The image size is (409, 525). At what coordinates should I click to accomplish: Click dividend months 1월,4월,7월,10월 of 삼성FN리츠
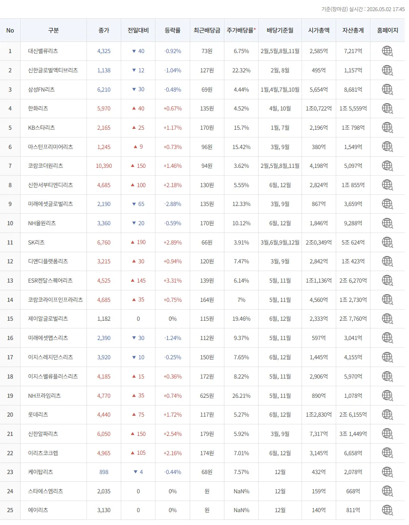click(280, 89)
